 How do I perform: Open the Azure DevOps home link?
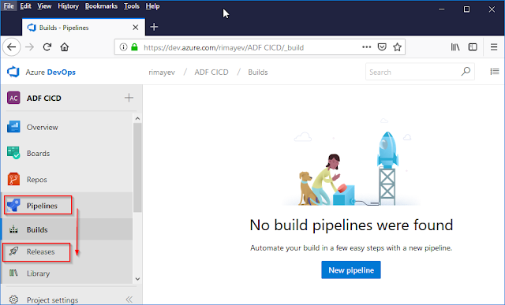[50, 72]
